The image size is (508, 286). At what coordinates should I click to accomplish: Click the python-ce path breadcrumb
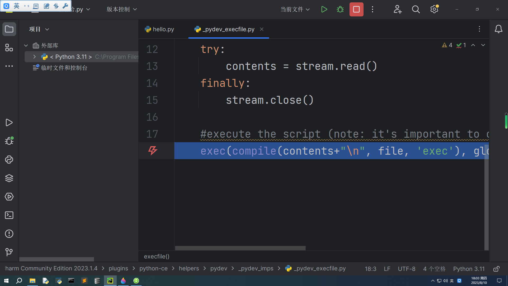[153, 269]
